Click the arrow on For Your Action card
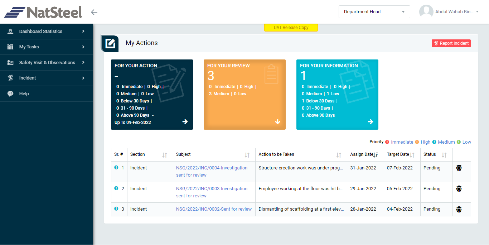 pos(185,122)
